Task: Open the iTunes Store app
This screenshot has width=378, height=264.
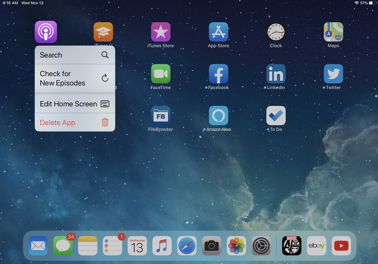Action: (x=161, y=32)
